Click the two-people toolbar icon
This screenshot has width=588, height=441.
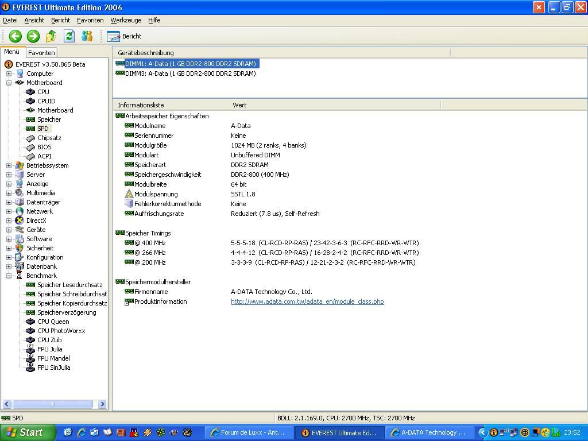pos(87,36)
